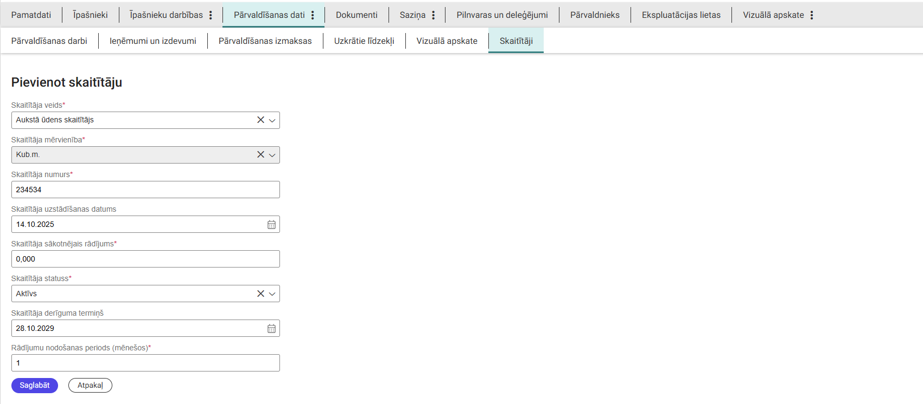The image size is (923, 404).
Task: Open three-dot menu next to Īpašnieku darbības
Action: pyautogui.click(x=211, y=15)
